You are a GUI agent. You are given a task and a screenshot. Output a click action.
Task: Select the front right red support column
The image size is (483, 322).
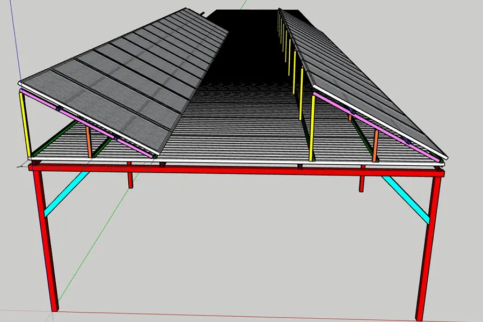427,247
